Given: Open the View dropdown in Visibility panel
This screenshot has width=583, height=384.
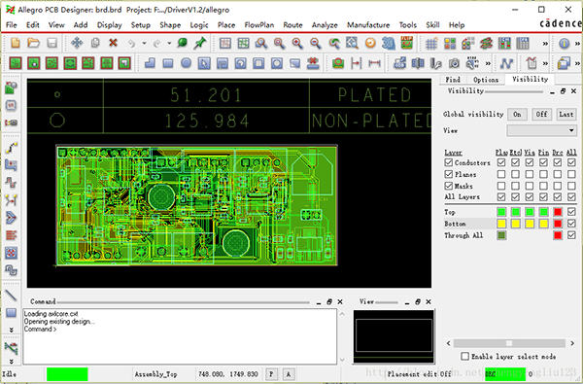Looking at the screenshot, I should click(x=541, y=130).
